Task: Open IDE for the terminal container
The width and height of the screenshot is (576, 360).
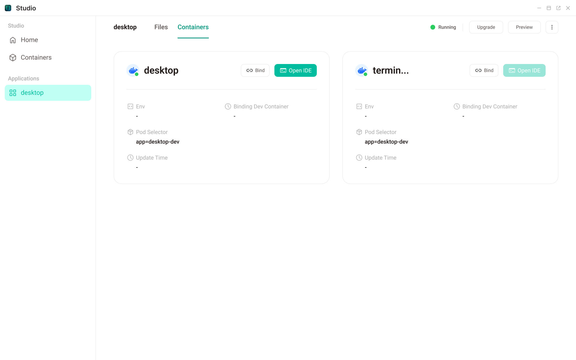Action: [524, 70]
